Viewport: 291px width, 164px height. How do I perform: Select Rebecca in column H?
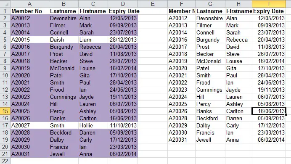point(239,40)
